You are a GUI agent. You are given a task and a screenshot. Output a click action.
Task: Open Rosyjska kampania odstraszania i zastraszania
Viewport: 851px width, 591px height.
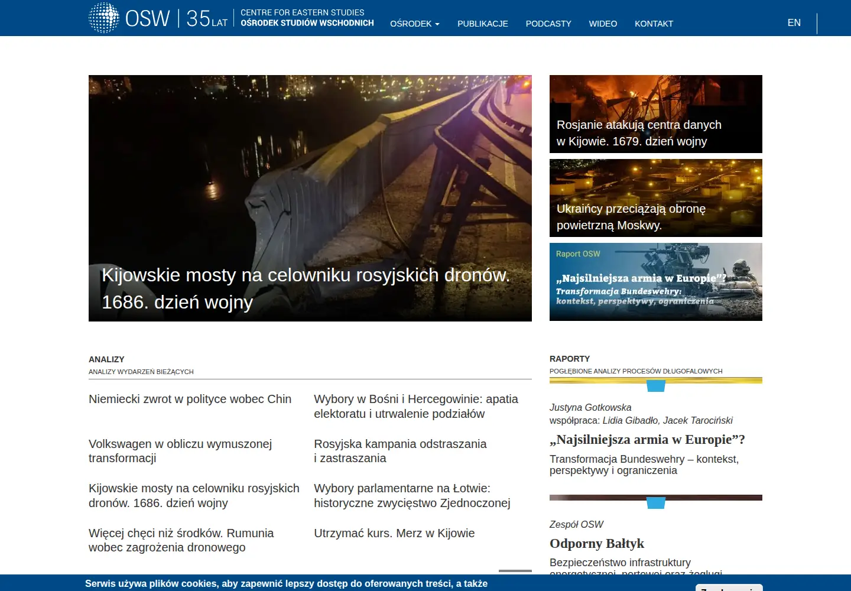click(x=400, y=451)
